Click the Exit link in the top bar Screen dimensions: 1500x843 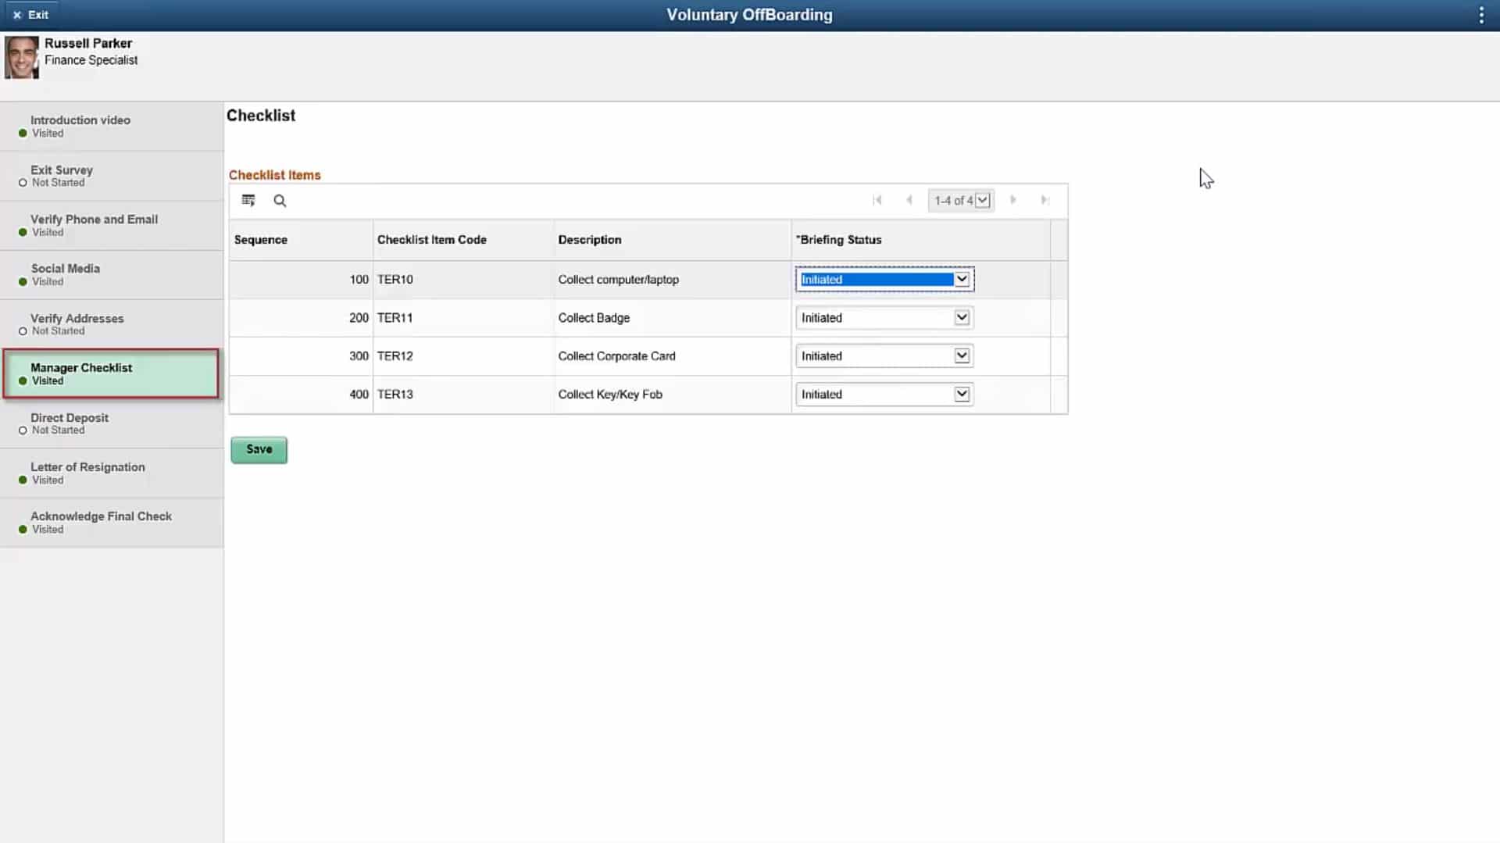pos(36,14)
